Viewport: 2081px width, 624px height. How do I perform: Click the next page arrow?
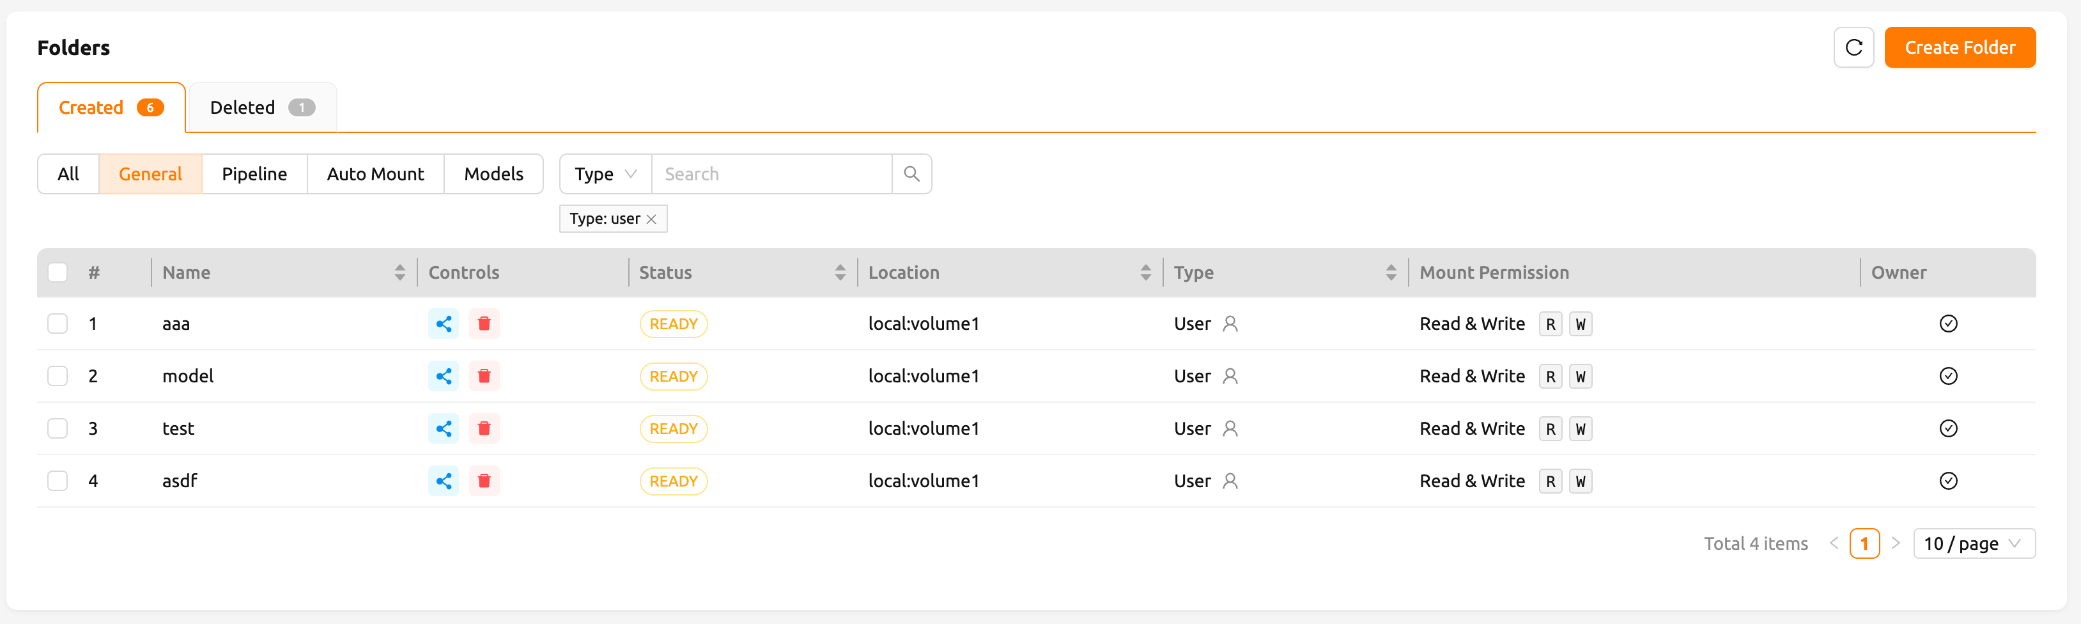point(1895,544)
